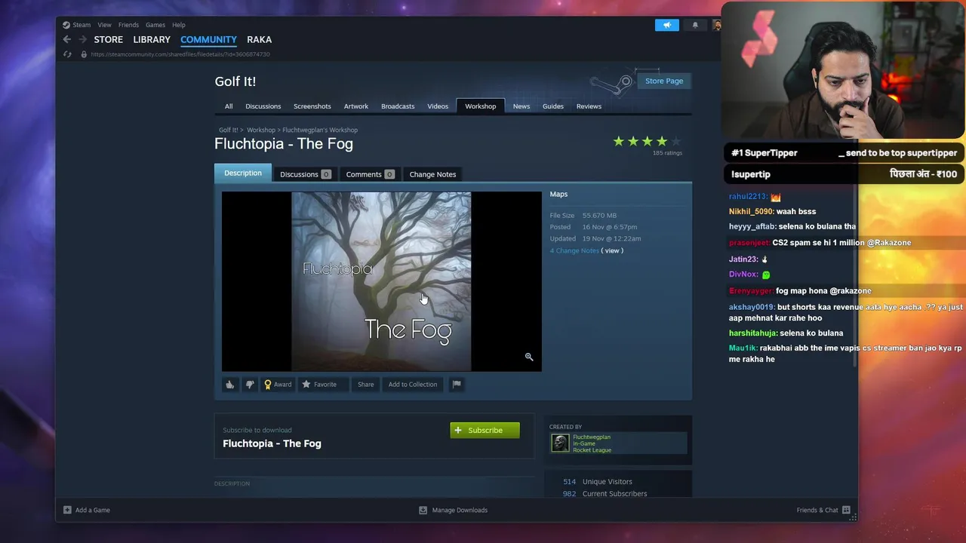Switch to the News tab
The image size is (966, 543).
pyautogui.click(x=521, y=106)
